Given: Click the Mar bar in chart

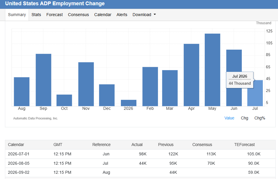Looking at the screenshot, I should click(x=170, y=88).
